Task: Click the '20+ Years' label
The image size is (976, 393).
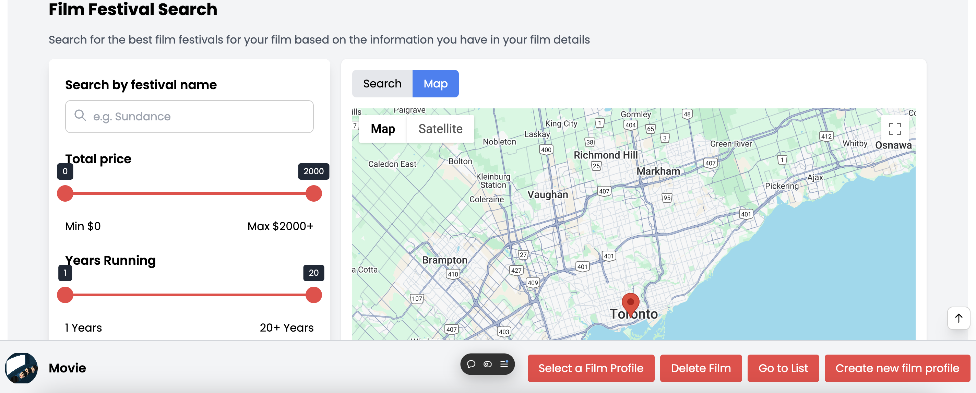Action: pyautogui.click(x=287, y=328)
